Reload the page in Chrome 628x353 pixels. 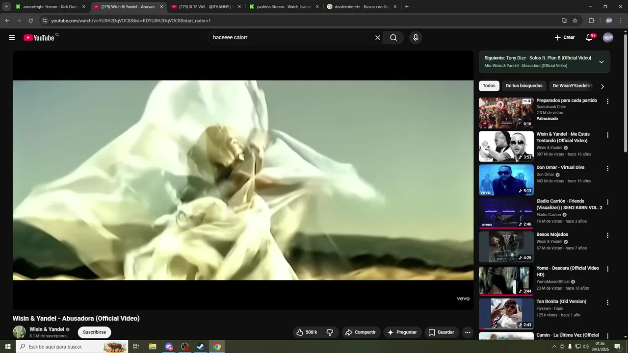pos(30,21)
